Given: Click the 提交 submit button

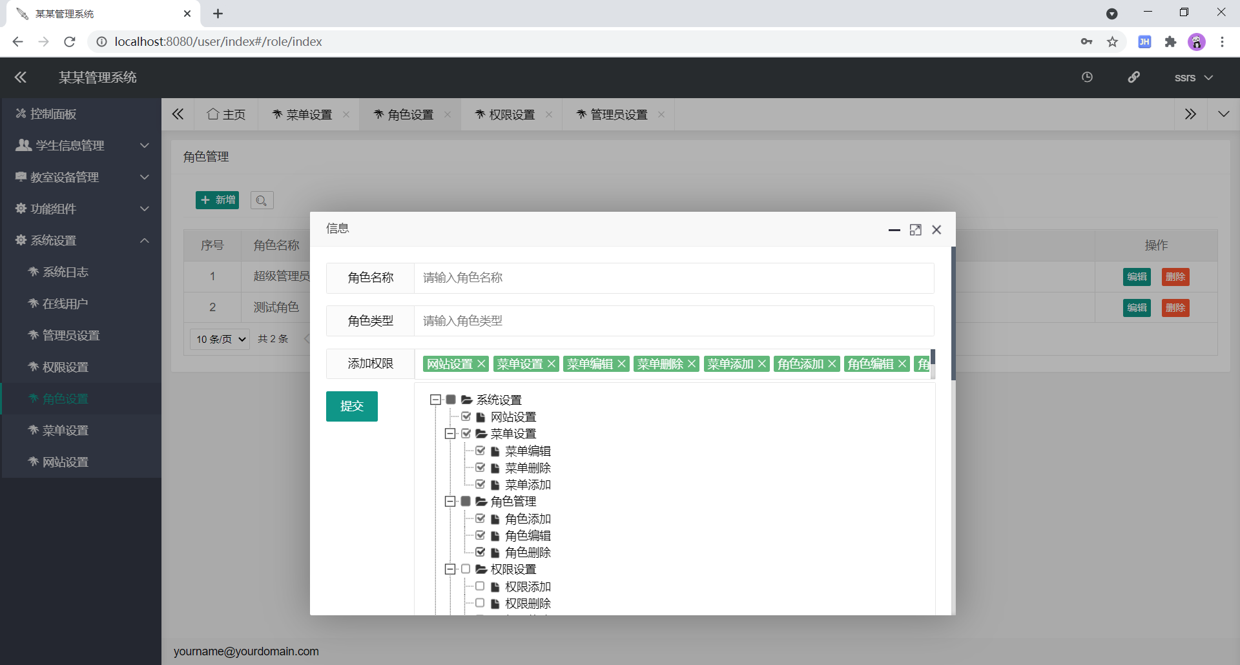Looking at the screenshot, I should [x=351, y=406].
